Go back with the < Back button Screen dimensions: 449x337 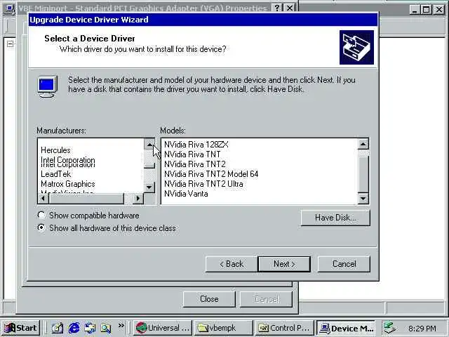tap(232, 264)
